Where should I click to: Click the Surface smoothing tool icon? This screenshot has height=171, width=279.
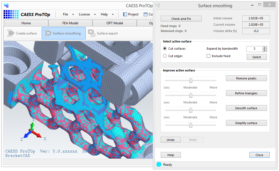click(48, 33)
